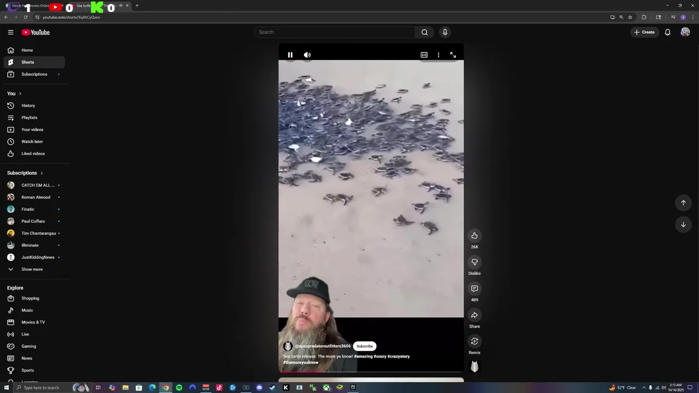Viewport: 699px width, 393px height.
Task: Open History in the sidebar
Action: [x=34, y=105]
